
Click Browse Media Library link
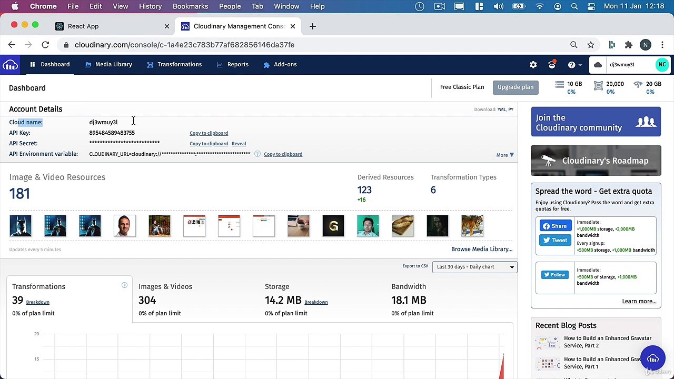click(x=482, y=249)
